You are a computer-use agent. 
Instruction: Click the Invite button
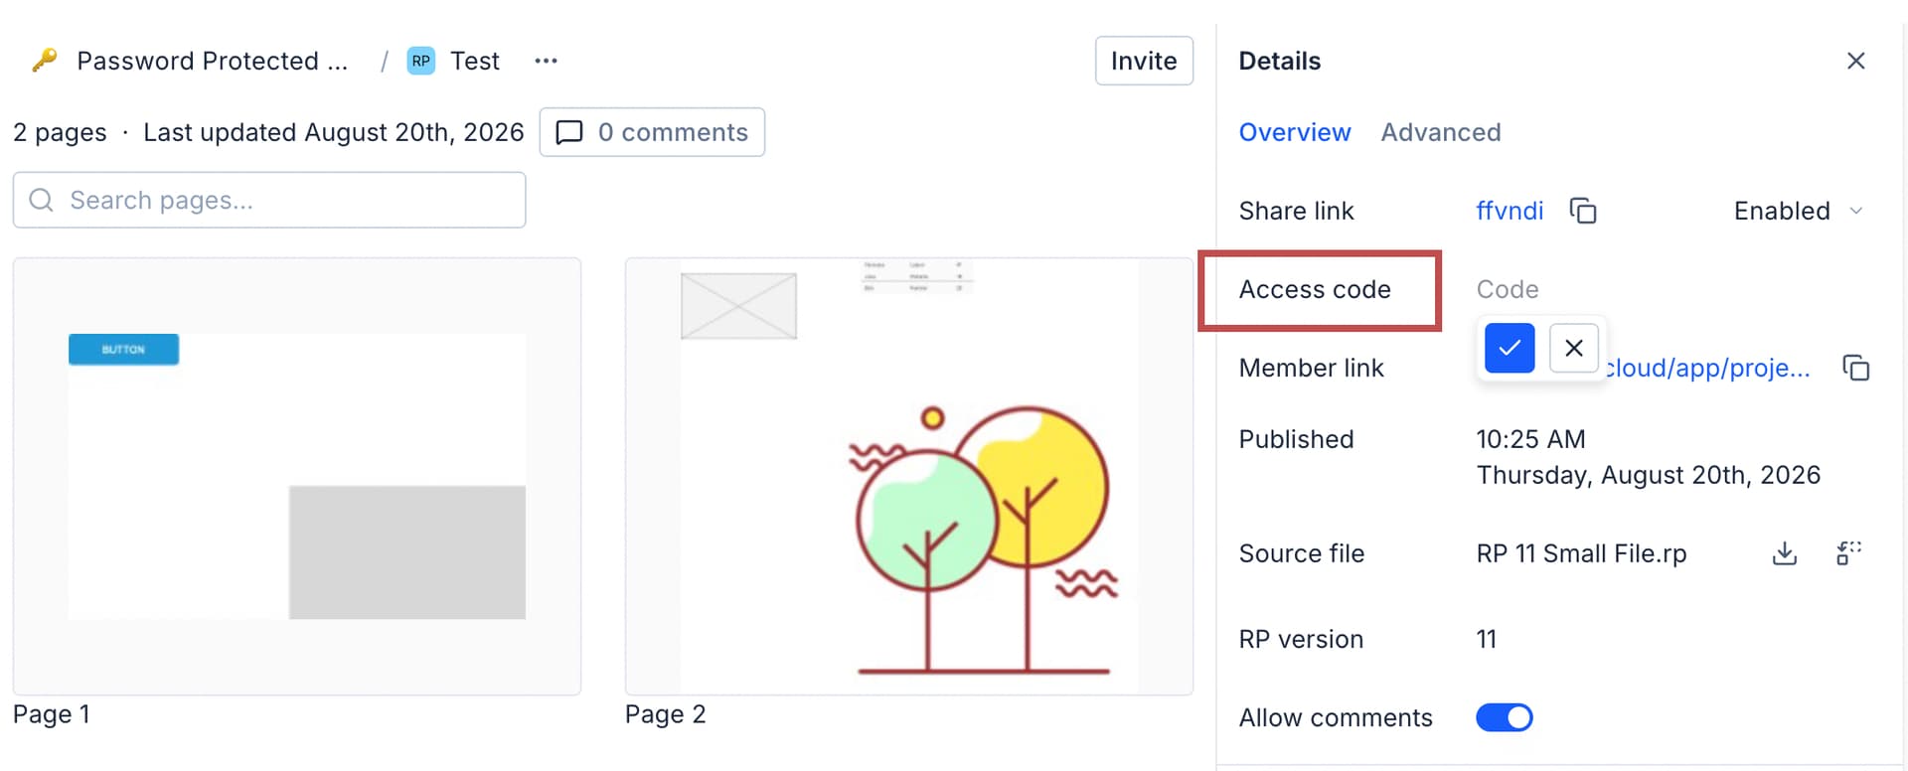(x=1144, y=61)
